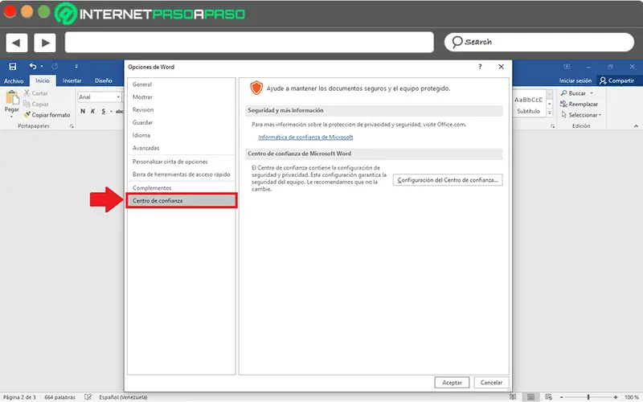Open the Portapapeles dialog launcher
Image resolution: width=643 pixels, height=402 pixels.
[72, 126]
